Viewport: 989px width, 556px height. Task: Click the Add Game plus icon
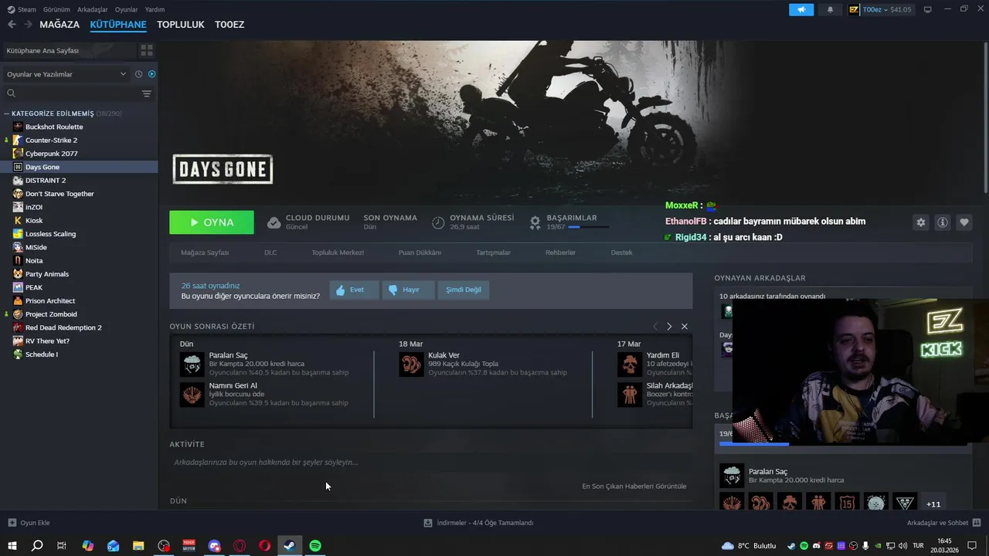(x=12, y=523)
